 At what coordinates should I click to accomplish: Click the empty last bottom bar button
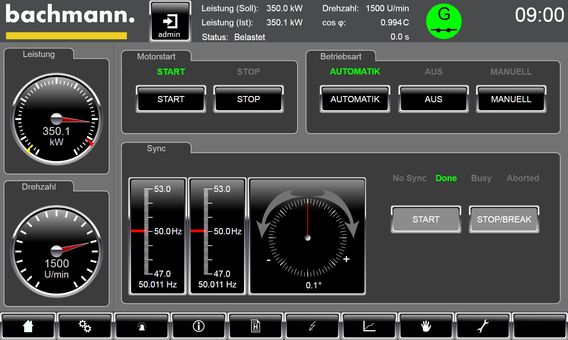point(540,326)
